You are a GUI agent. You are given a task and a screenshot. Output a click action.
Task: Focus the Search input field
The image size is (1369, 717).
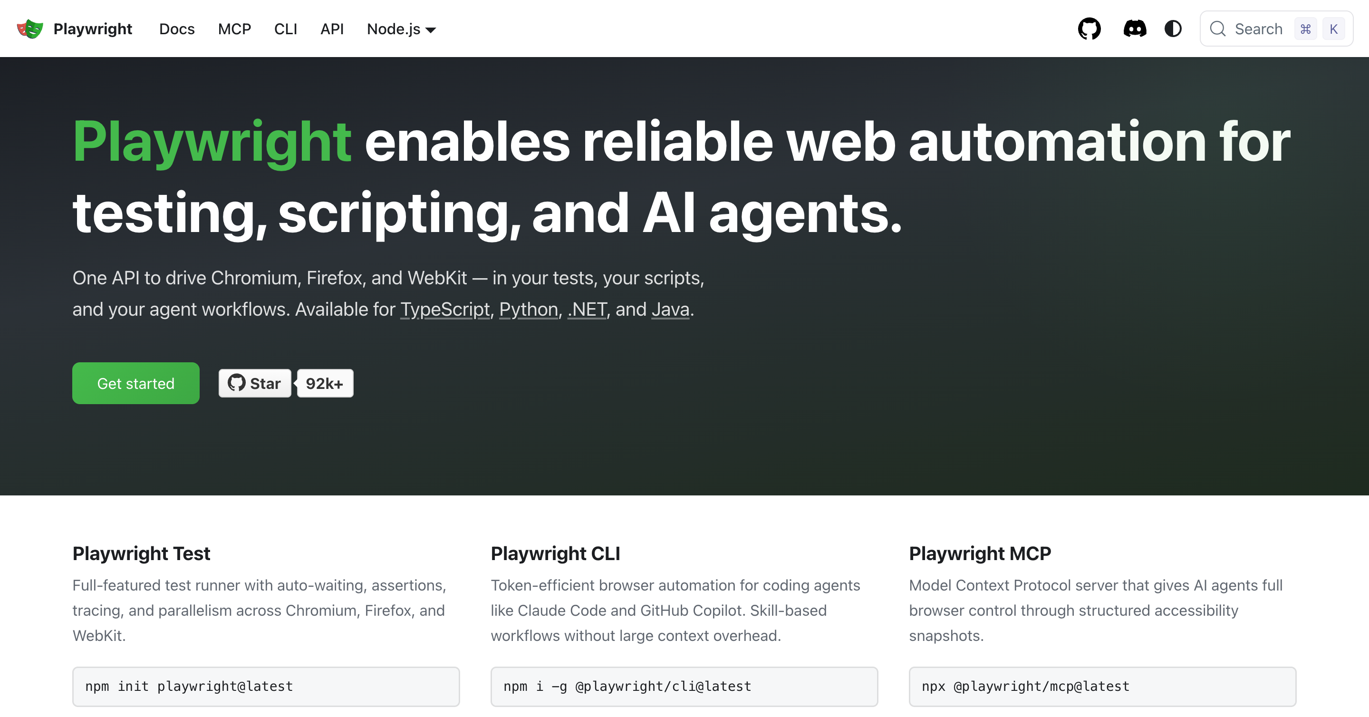1276,29
